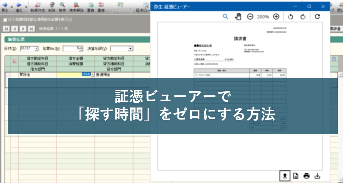Print the invoice using printer icon

306,176
